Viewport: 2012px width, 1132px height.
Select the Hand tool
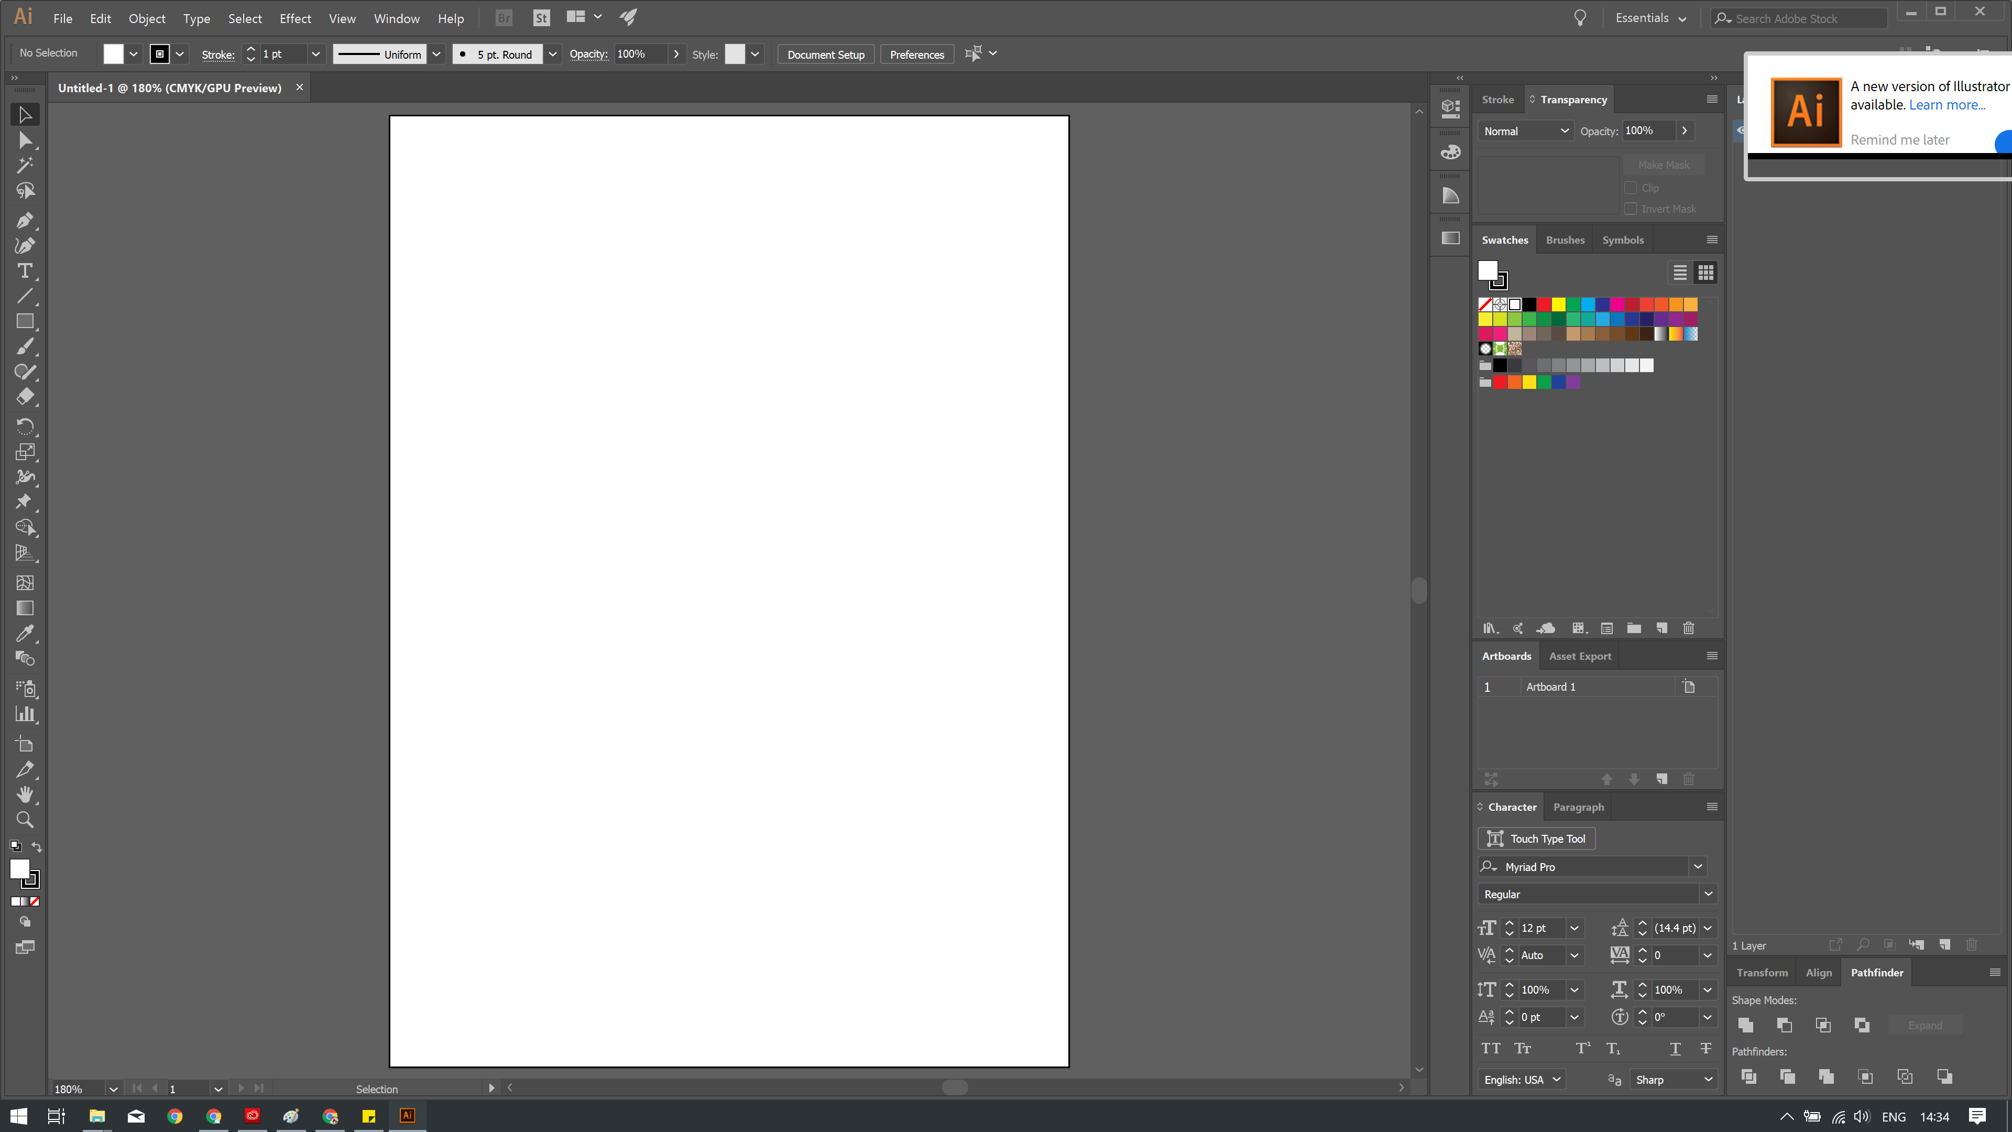(24, 794)
